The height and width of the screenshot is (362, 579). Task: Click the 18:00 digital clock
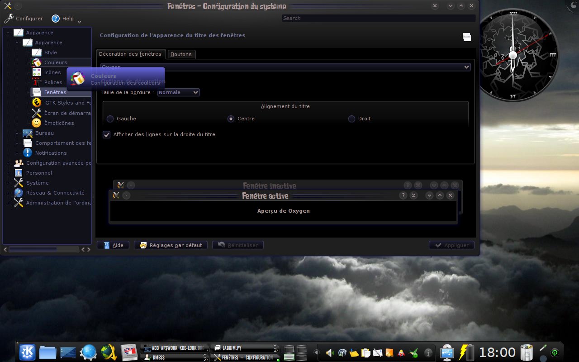[497, 352]
